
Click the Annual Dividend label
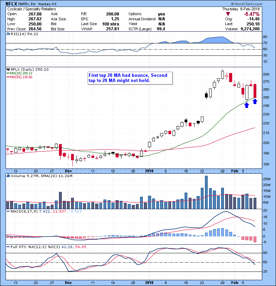(x=142, y=19)
